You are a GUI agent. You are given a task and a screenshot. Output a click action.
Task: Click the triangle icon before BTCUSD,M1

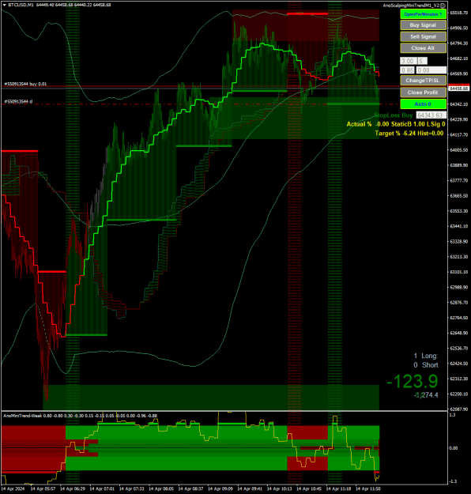5,5
